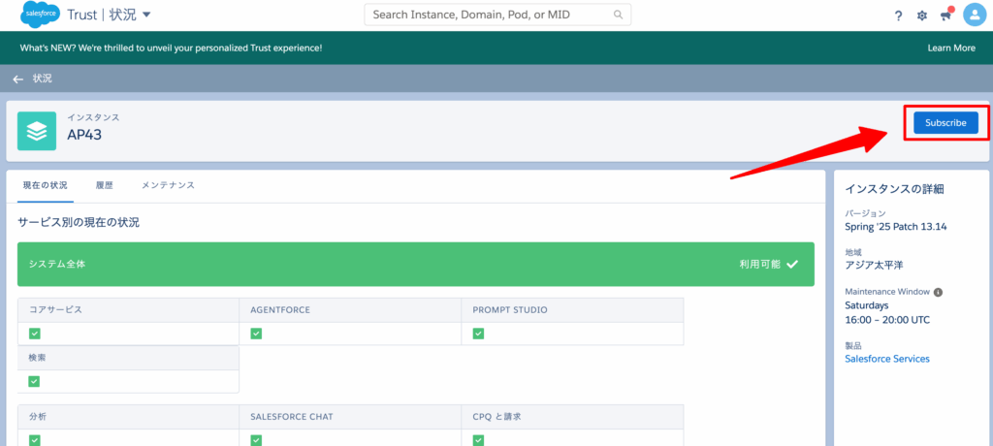
Task: Click the Maintenance Window info icon
Action: pyautogui.click(x=939, y=292)
